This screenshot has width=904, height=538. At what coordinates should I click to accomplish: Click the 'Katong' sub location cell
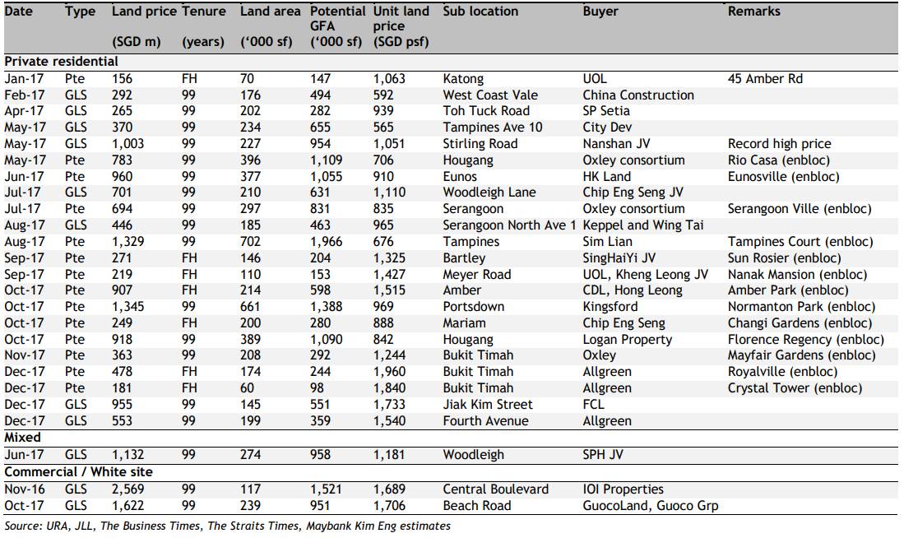[463, 79]
